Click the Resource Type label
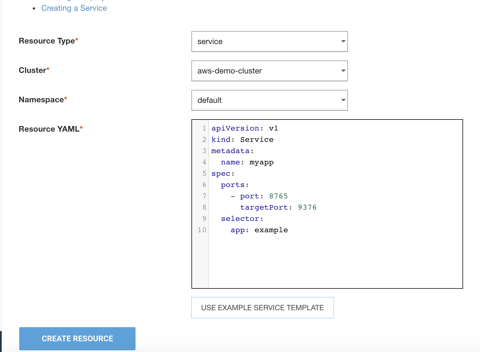 pyautogui.click(x=48, y=41)
